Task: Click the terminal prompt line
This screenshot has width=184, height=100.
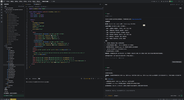Action: coord(38,82)
